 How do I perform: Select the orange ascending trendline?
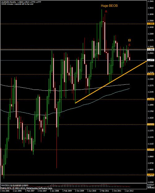111,82
